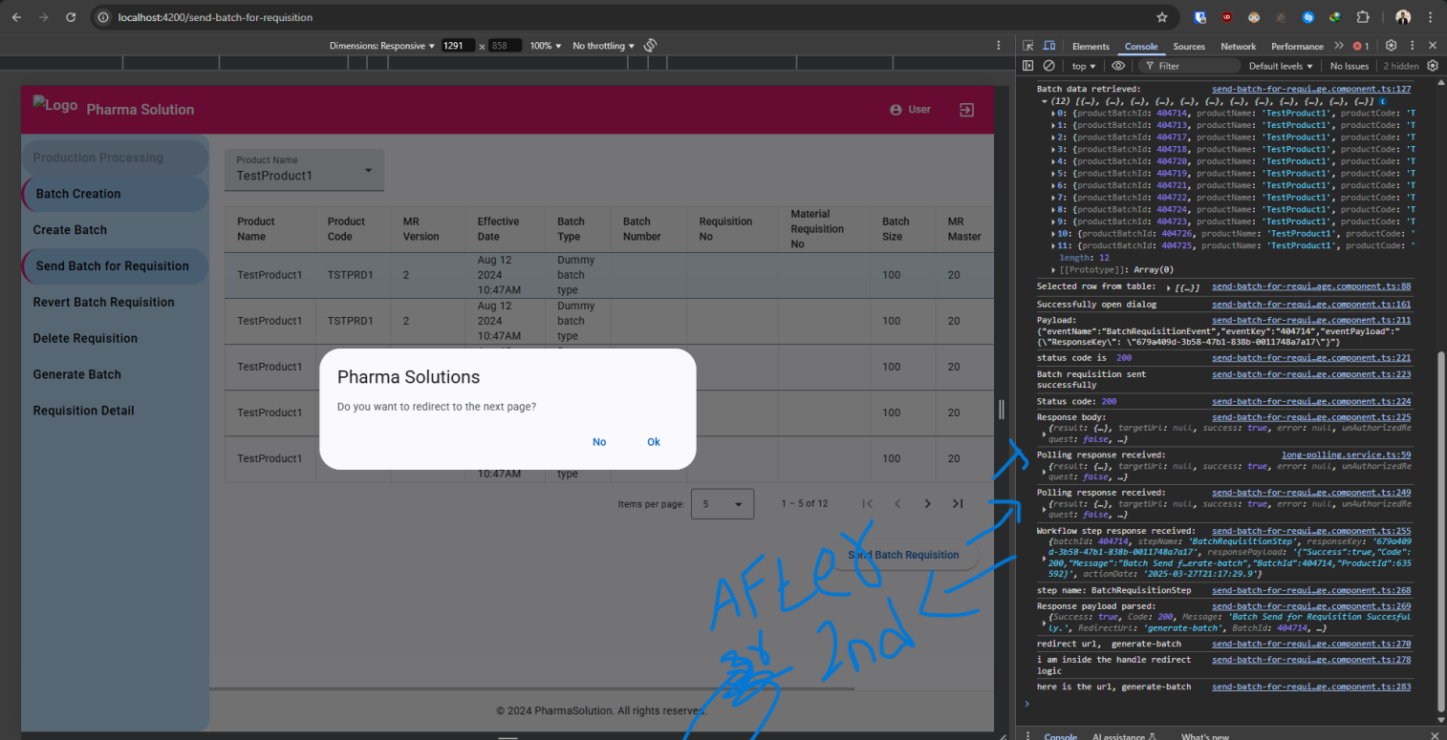Click the console Filter input field
This screenshot has width=1447, height=740.
1190,66
